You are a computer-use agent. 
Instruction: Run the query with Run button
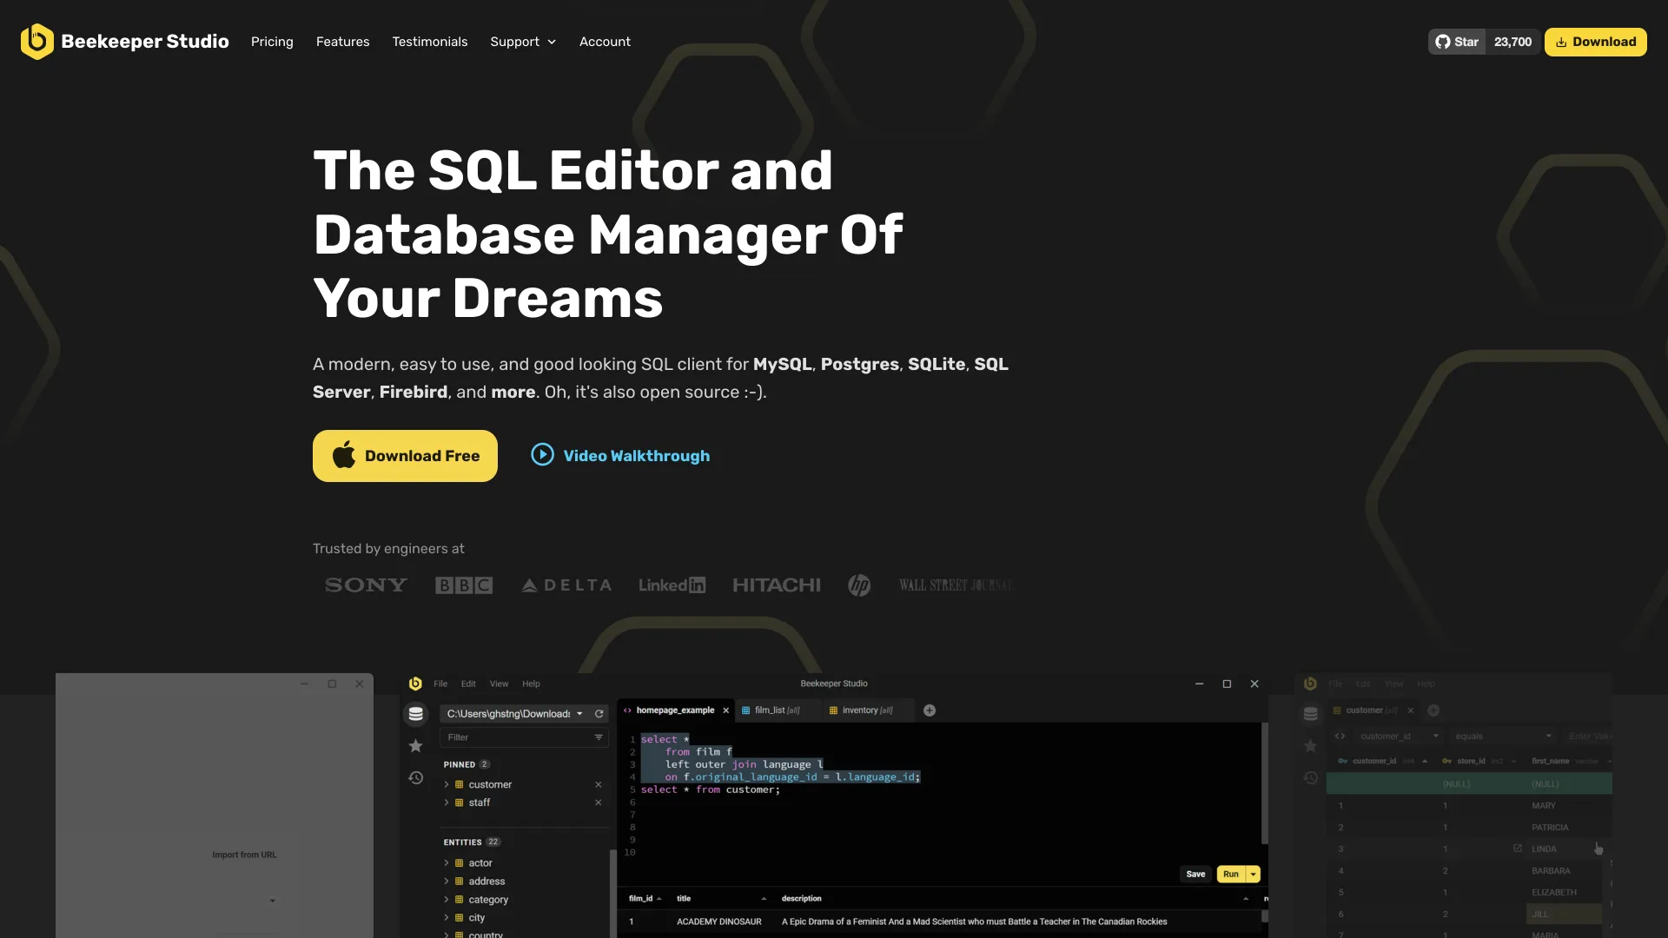click(x=1231, y=875)
